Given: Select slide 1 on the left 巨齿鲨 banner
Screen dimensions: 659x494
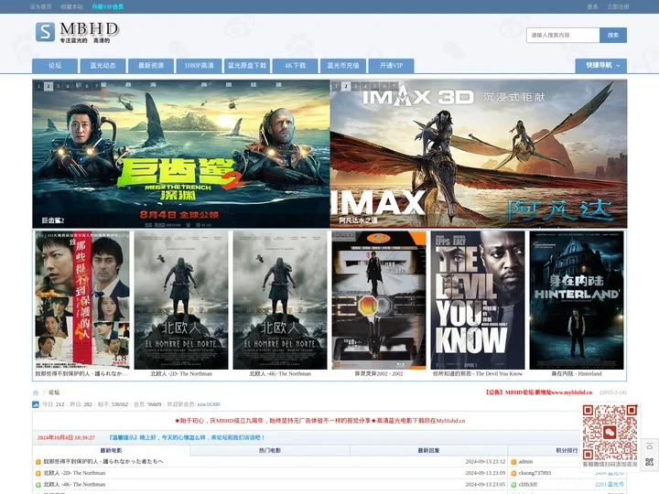Looking at the screenshot, I should pyautogui.click(x=38, y=86).
